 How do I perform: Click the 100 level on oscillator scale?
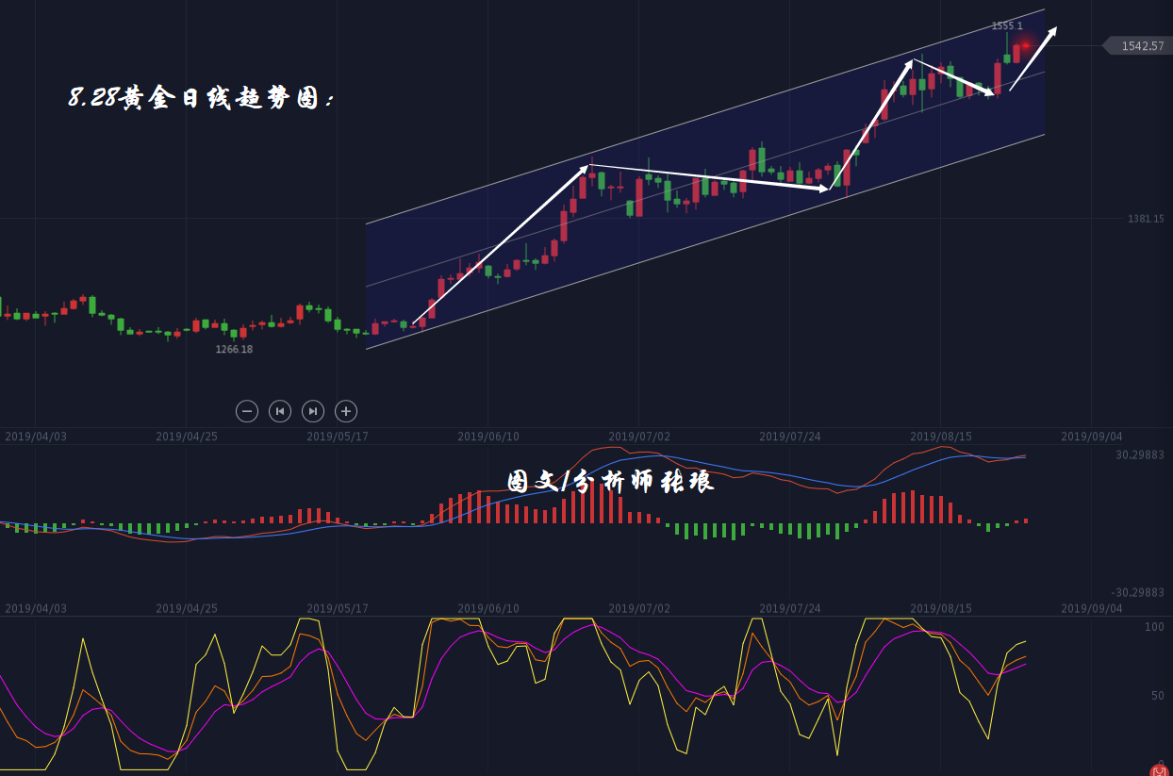pos(1153,627)
